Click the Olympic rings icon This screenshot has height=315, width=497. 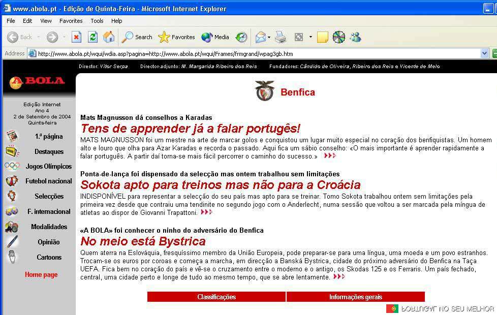coord(12,166)
